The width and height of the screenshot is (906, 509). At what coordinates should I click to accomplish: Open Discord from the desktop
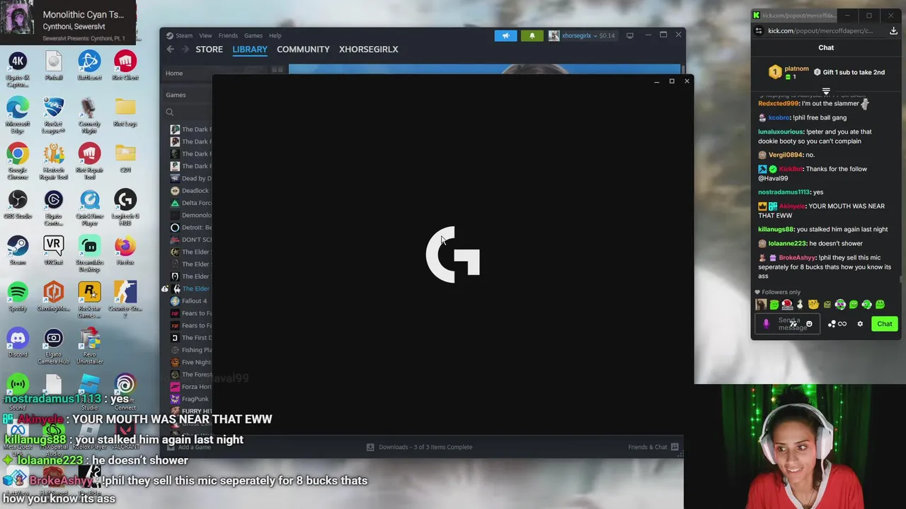[x=18, y=343]
